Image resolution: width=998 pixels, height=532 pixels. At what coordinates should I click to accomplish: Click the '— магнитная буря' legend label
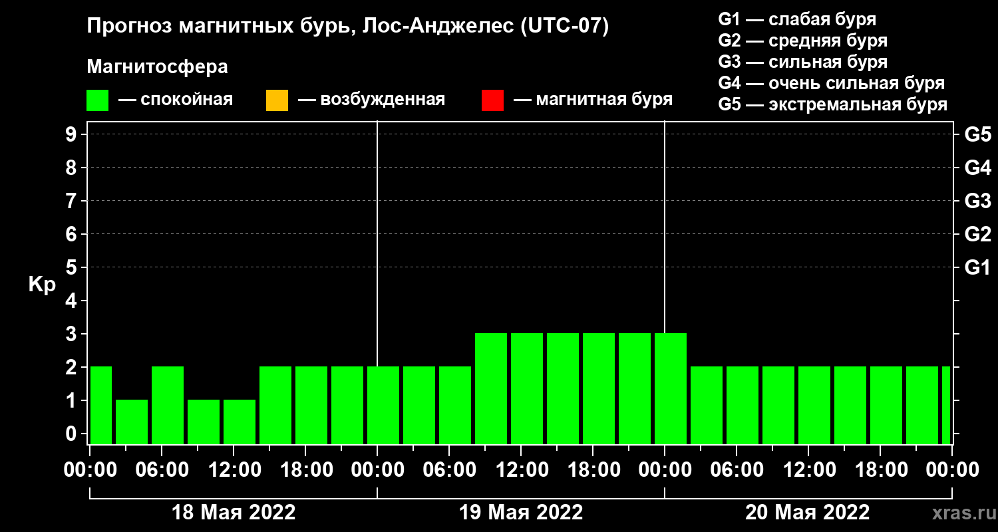pos(593,100)
